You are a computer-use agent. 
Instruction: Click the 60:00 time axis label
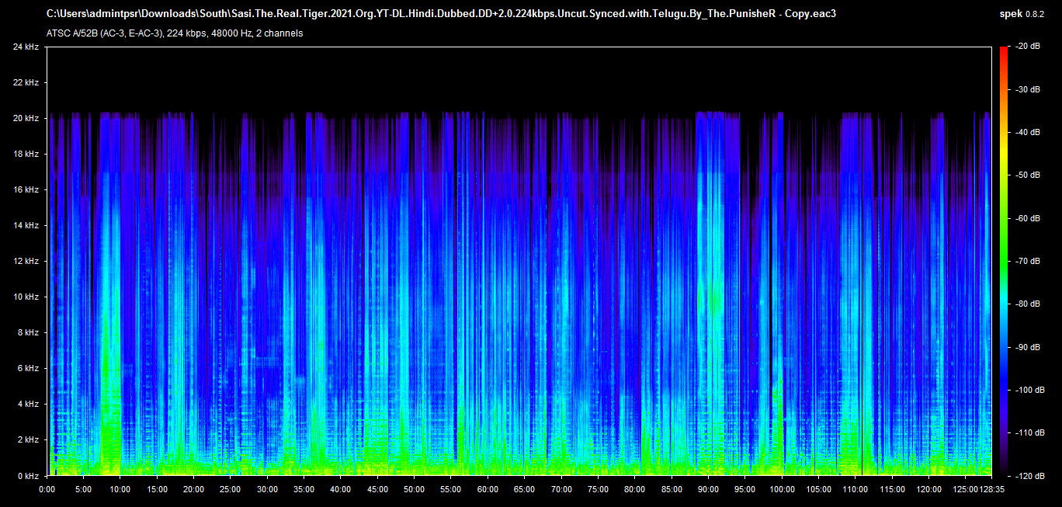[x=488, y=490]
